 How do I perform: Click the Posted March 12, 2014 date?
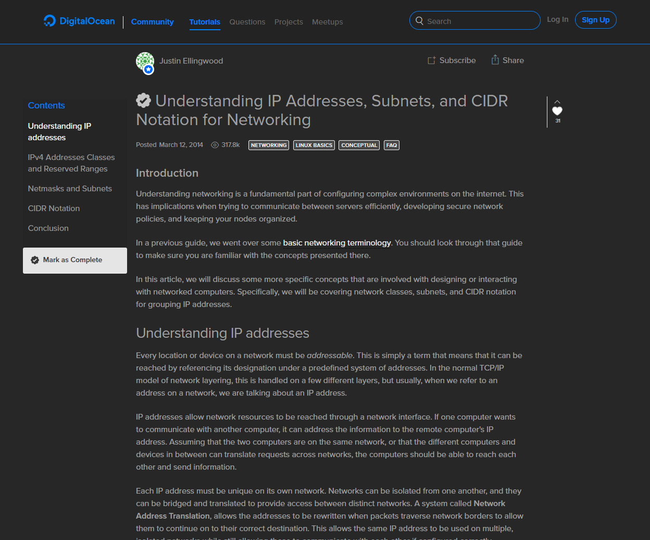click(169, 145)
